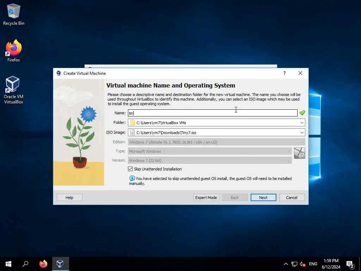Click into the Name text field
Screen dimensions: 361x271
click(213, 113)
